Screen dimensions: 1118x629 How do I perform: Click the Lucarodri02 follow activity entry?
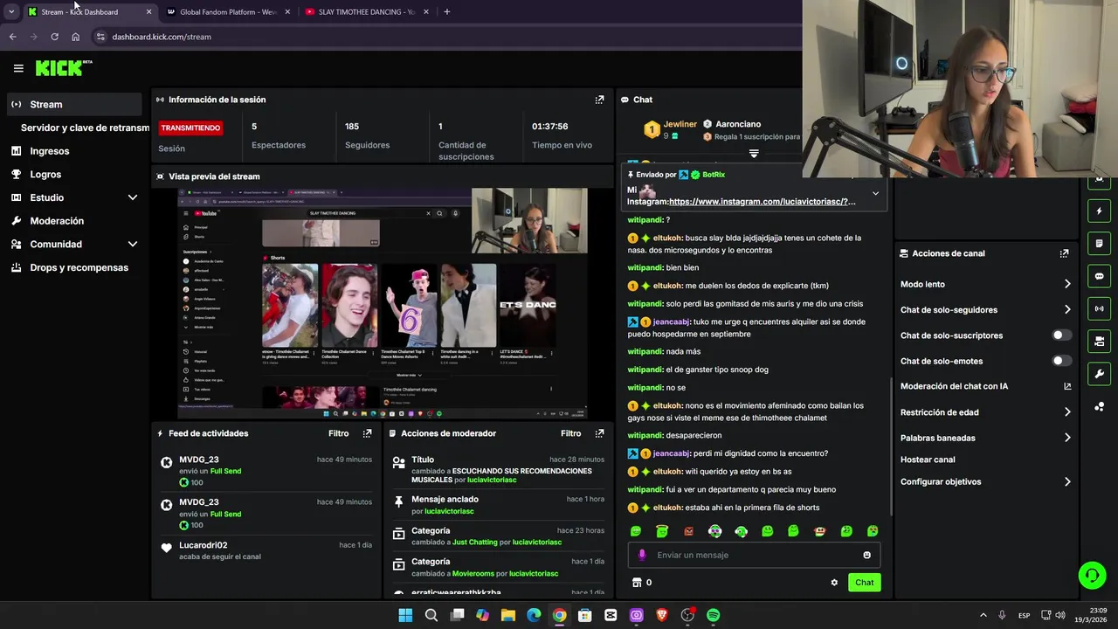pyautogui.click(x=266, y=550)
